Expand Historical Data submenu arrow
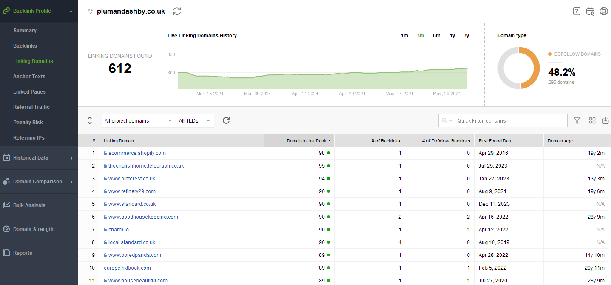The height and width of the screenshot is (285, 611). click(71, 158)
